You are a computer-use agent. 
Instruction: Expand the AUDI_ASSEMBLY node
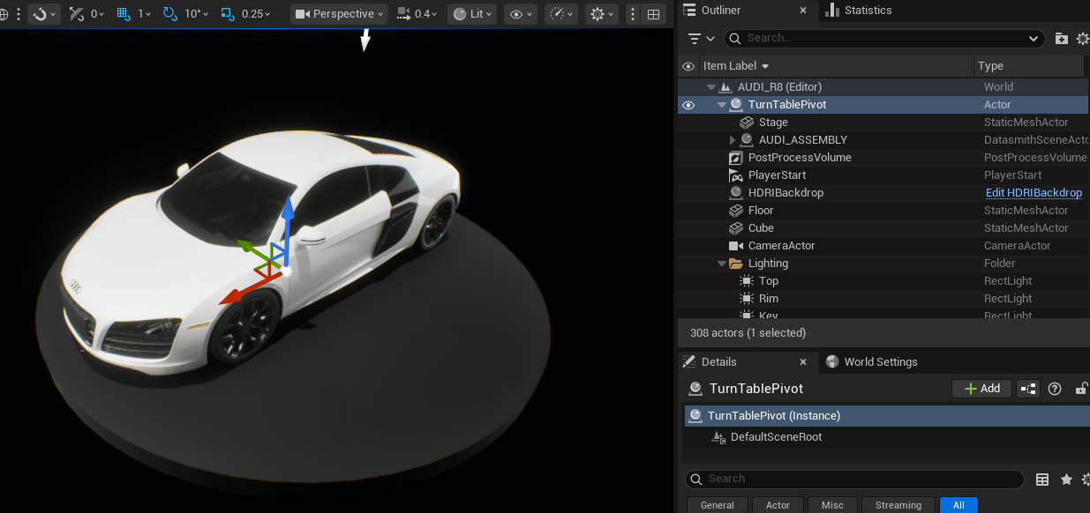click(x=733, y=140)
